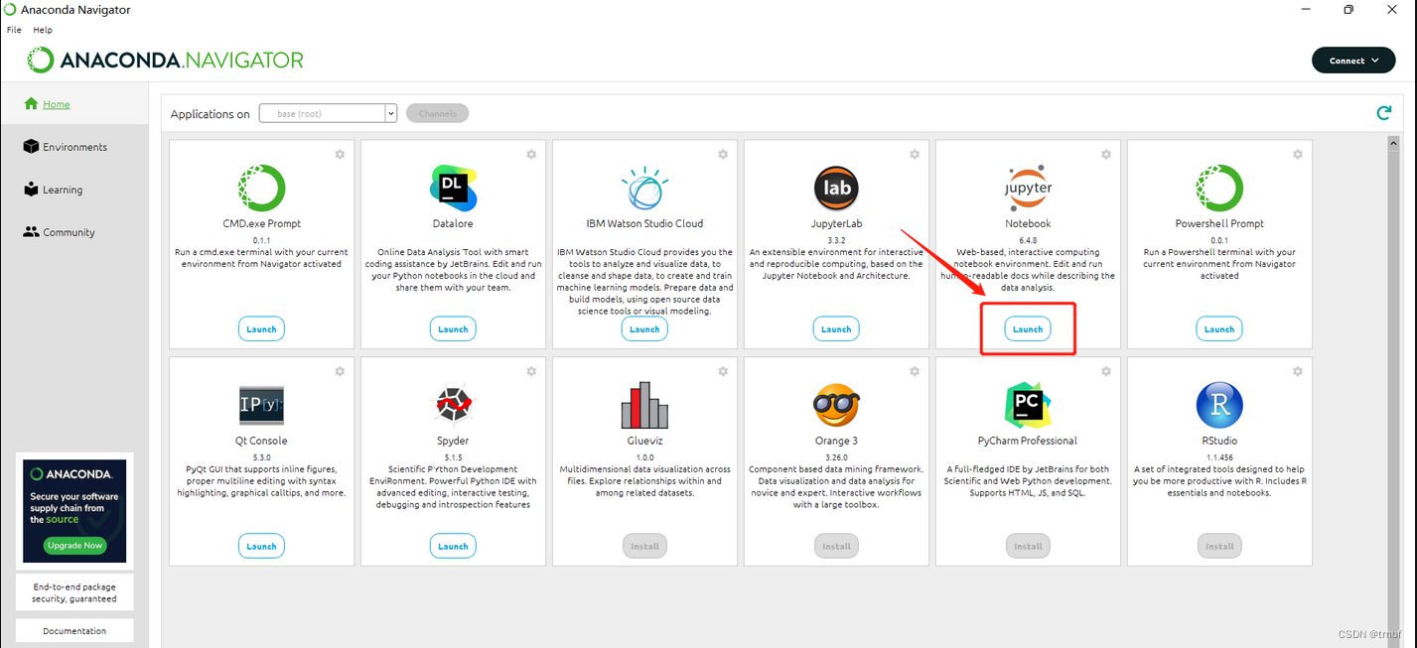Open settings gear on IBM Watson card

[x=723, y=155]
